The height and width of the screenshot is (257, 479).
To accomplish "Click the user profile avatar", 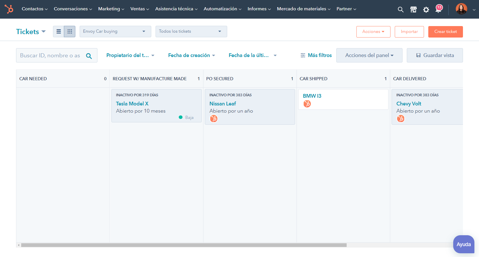I will coord(461,9).
